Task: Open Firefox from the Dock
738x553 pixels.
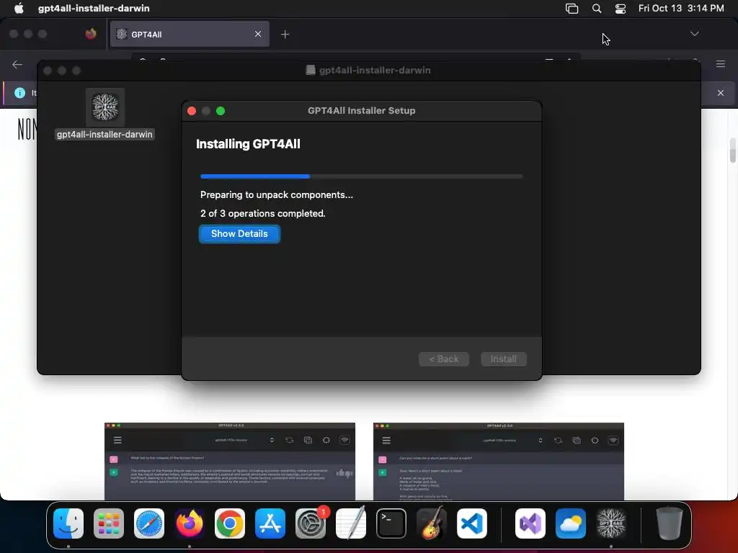Action: (x=190, y=523)
